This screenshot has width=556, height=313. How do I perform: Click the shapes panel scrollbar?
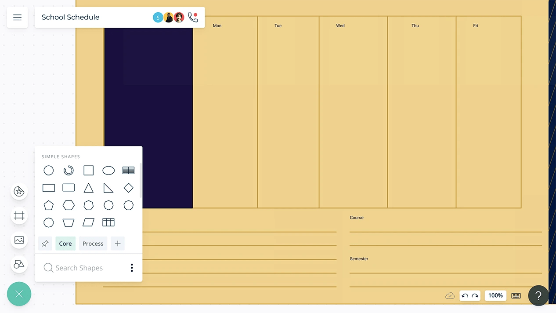tap(141, 180)
